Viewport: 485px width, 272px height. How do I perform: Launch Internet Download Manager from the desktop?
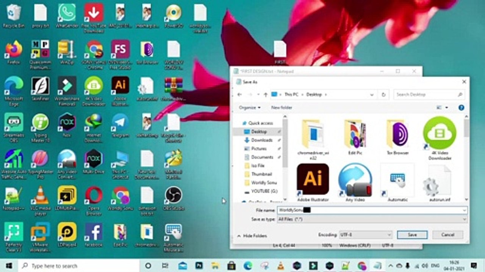tap(94, 128)
